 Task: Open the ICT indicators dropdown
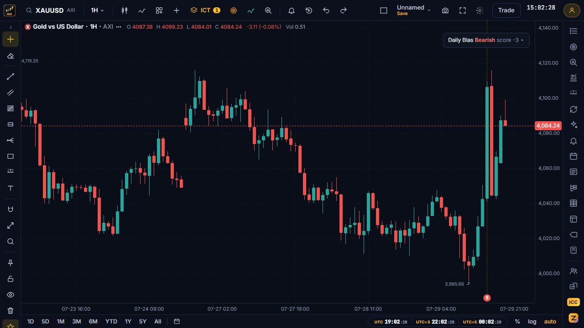click(x=205, y=10)
